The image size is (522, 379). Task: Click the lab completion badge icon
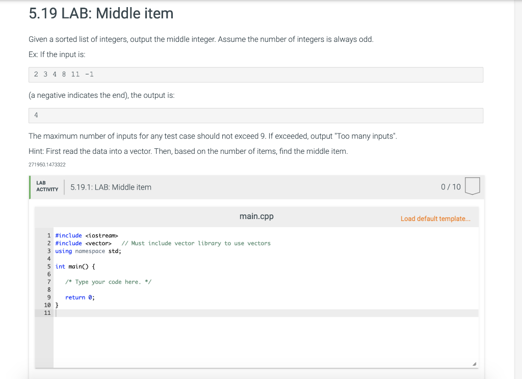(473, 186)
